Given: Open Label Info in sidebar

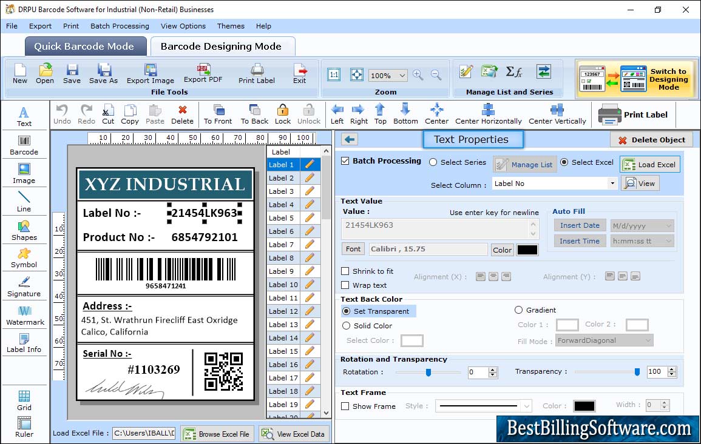Looking at the screenshot, I should pyautogui.click(x=24, y=343).
